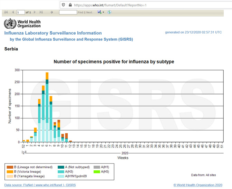Click the export save disk icon
Image resolution: width=232 pixels, height=189 pixels.
coord(99,12)
